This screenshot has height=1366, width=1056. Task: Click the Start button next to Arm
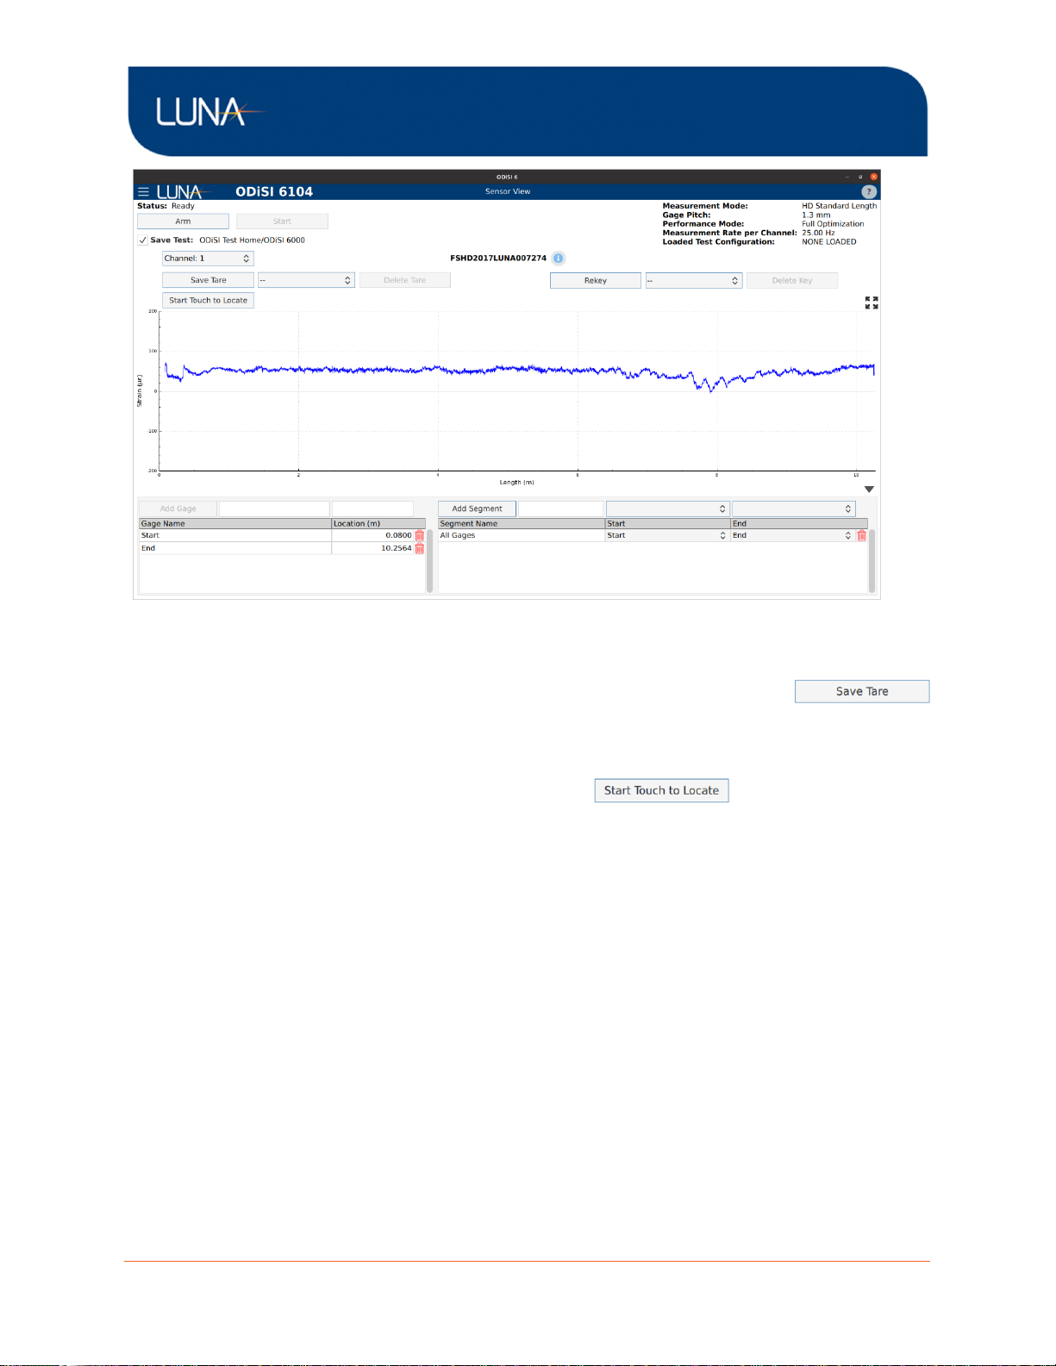282,221
